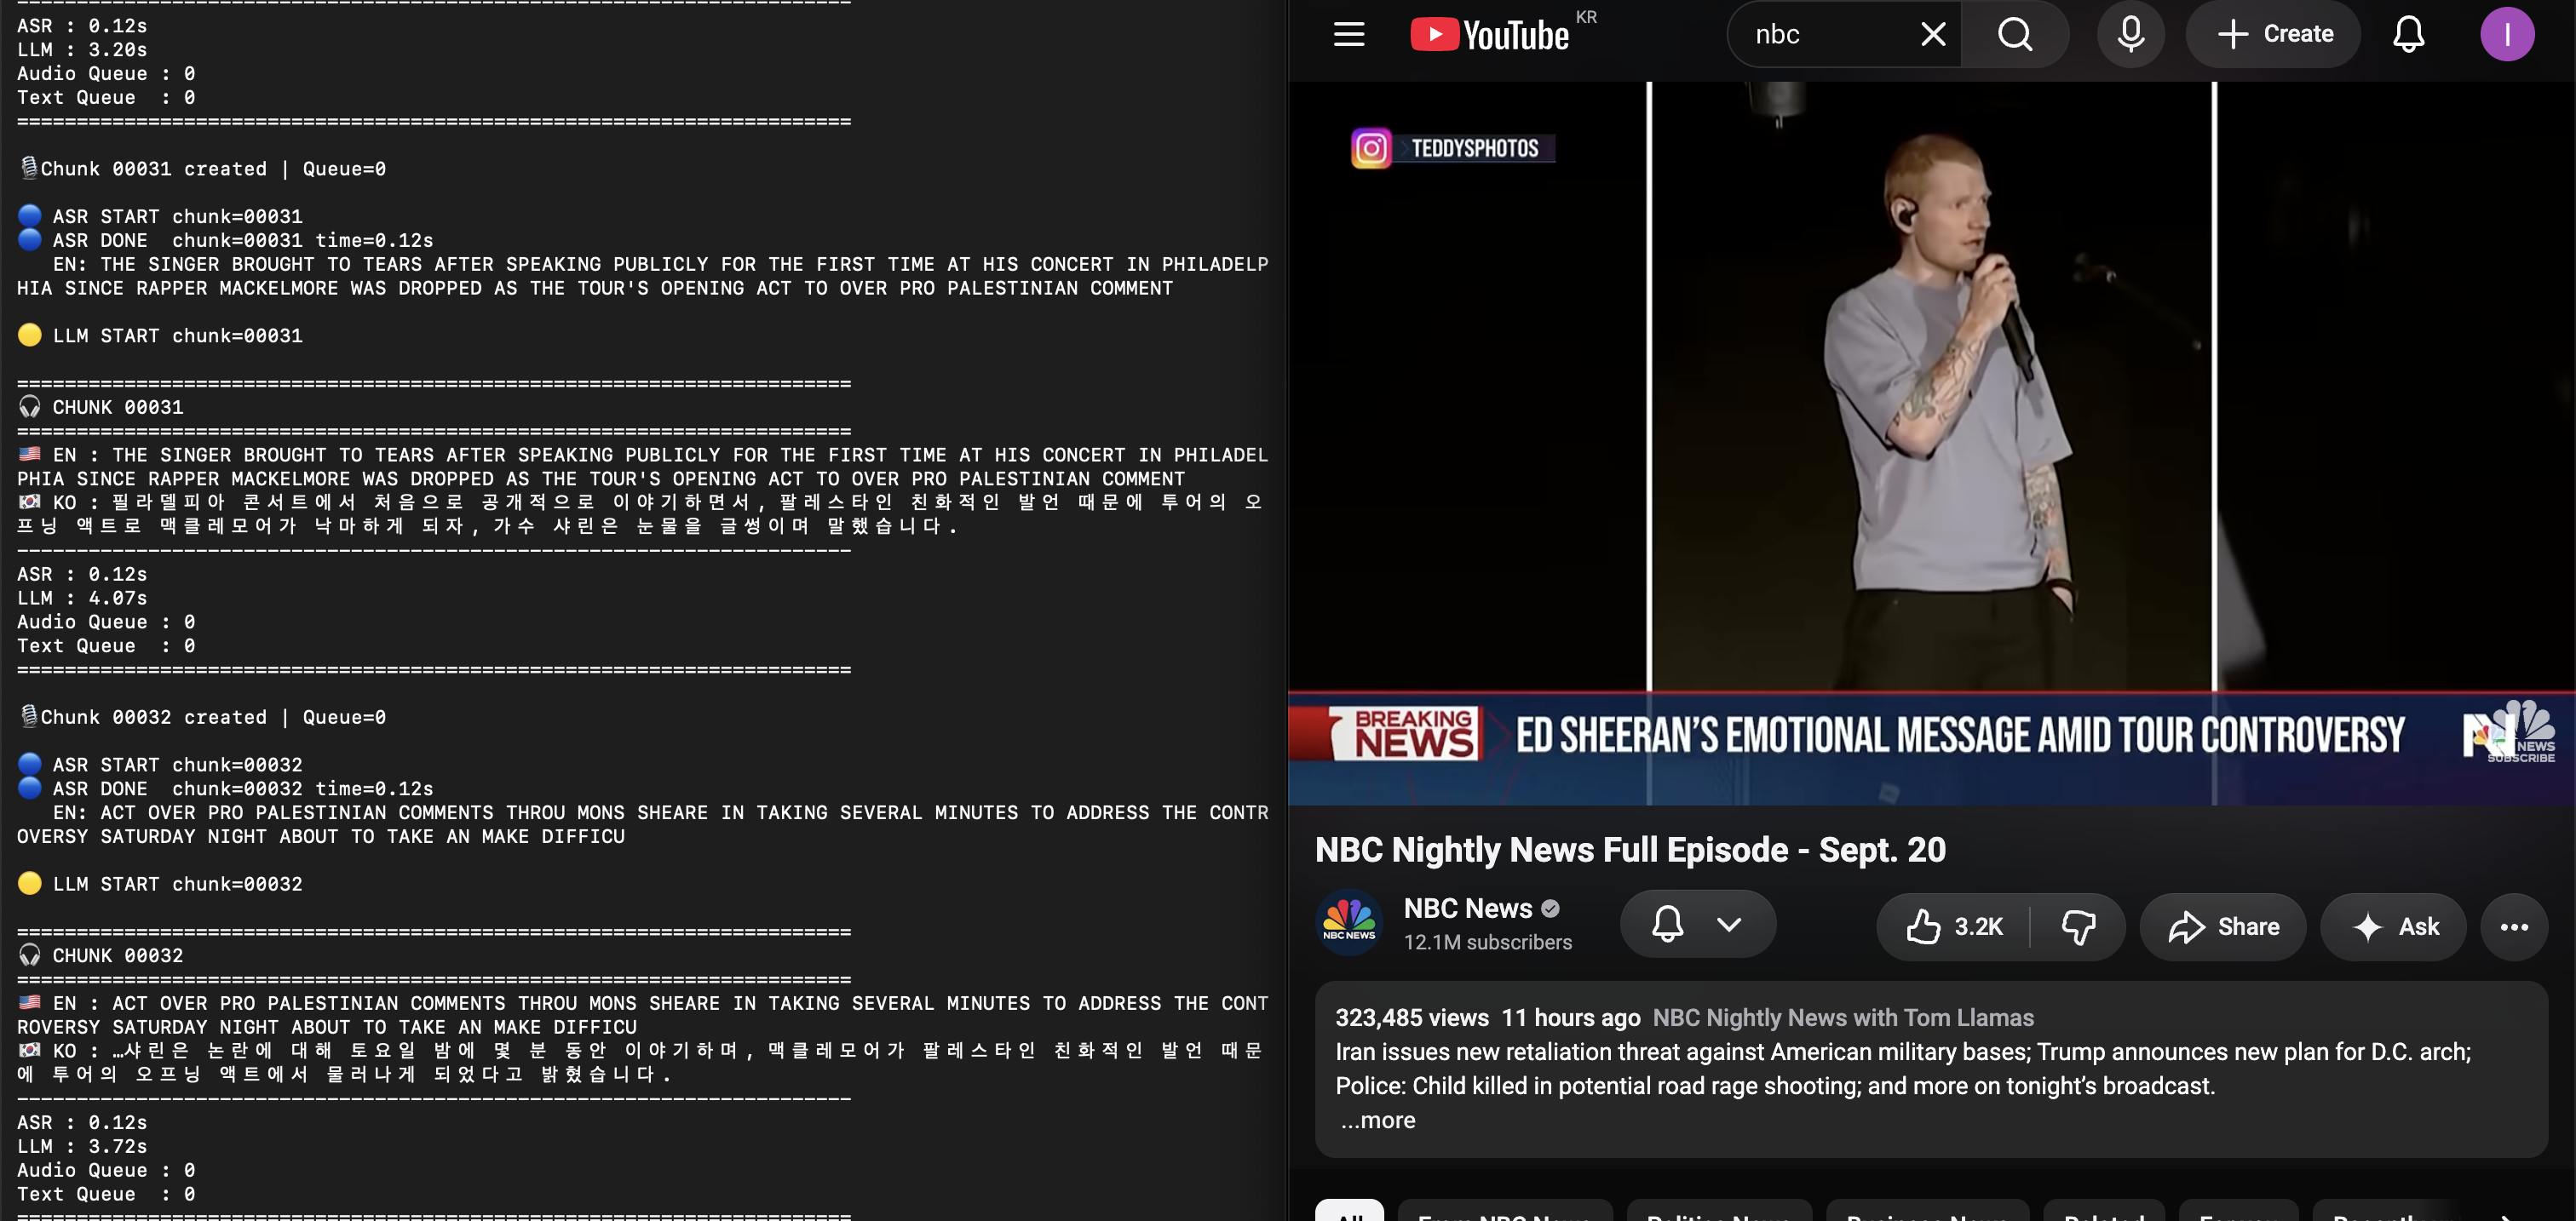The image size is (2576, 1221).
Task: Open the NBC News channel name link
Action: point(1467,909)
